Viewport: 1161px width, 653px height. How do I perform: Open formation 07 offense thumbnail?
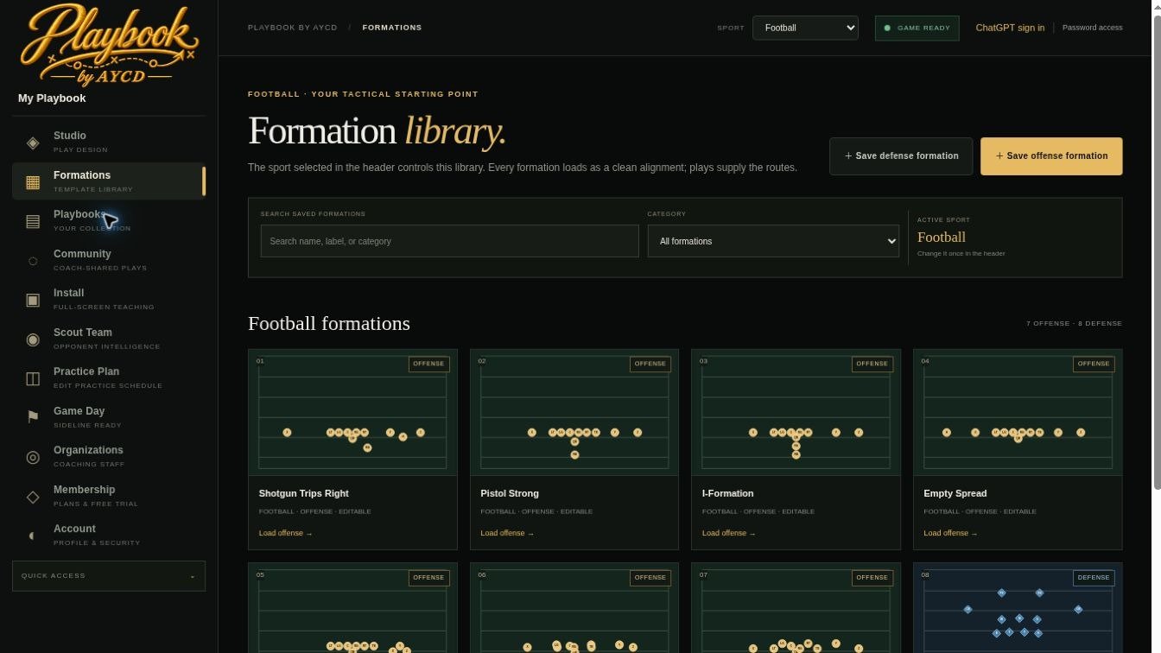click(x=796, y=608)
